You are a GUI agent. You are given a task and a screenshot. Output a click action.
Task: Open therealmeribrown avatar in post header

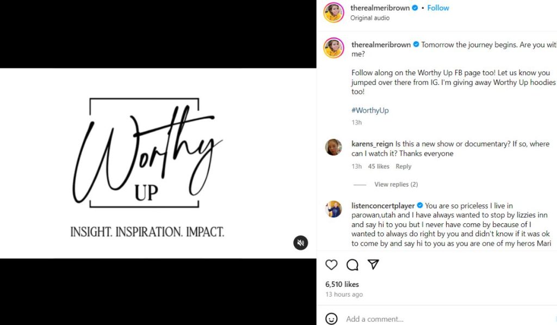(333, 13)
